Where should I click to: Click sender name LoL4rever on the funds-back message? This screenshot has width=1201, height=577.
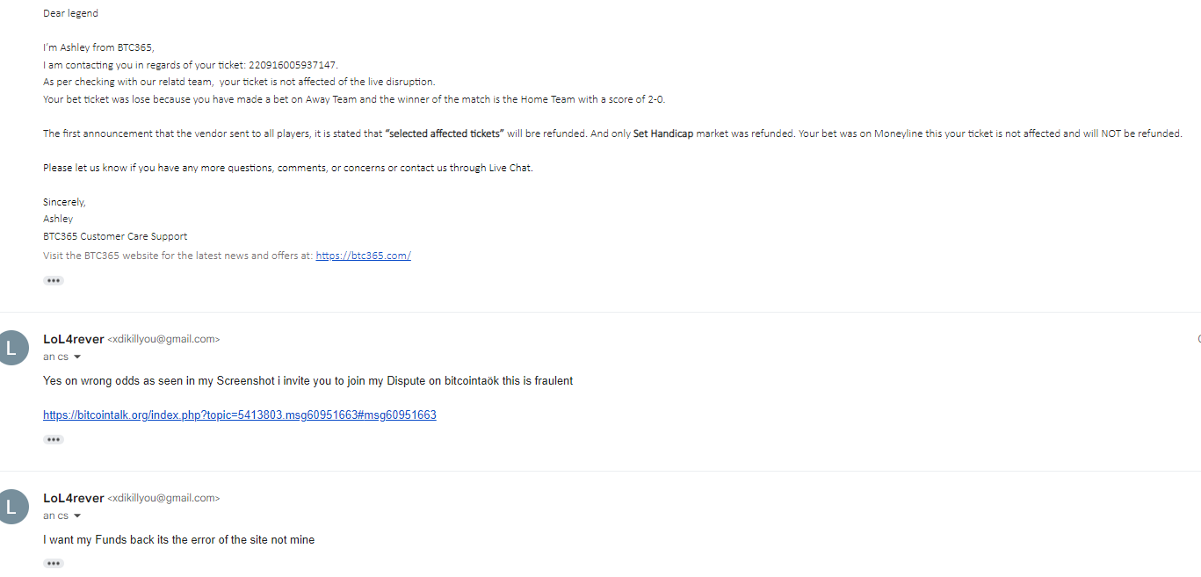[74, 498]
